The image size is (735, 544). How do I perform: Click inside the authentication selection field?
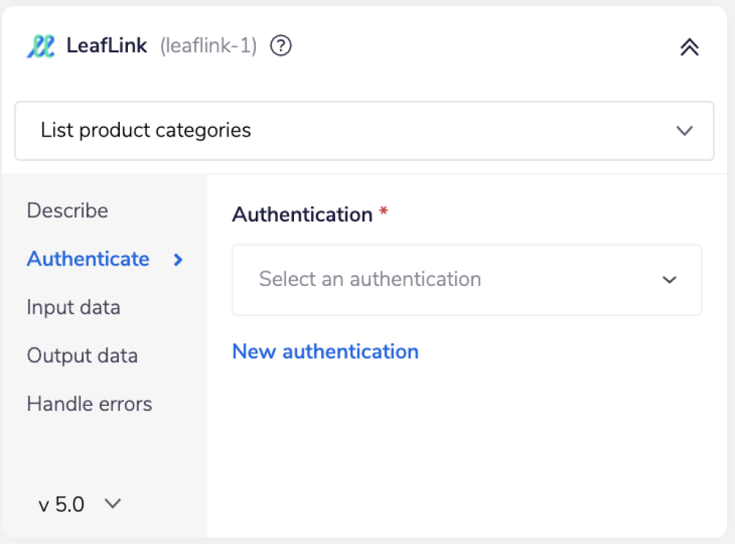[x=441, y=280]
